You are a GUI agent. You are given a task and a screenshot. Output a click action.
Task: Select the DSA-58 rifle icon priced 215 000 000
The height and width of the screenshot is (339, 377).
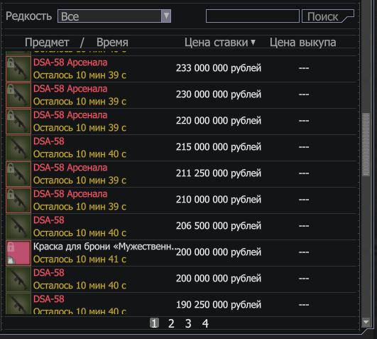pyautogui.click(x=18, y=148)
